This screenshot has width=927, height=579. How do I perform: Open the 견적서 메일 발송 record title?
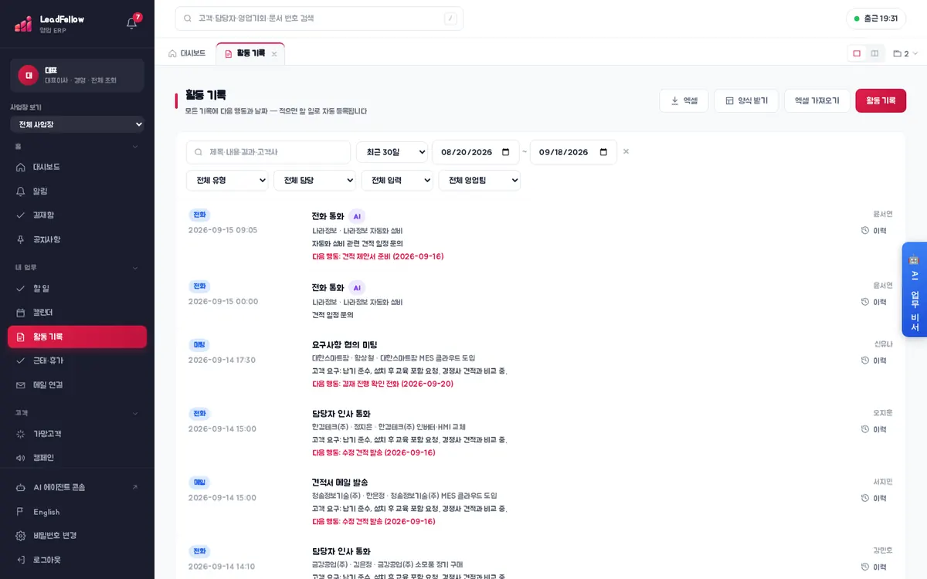click(340, 482)
